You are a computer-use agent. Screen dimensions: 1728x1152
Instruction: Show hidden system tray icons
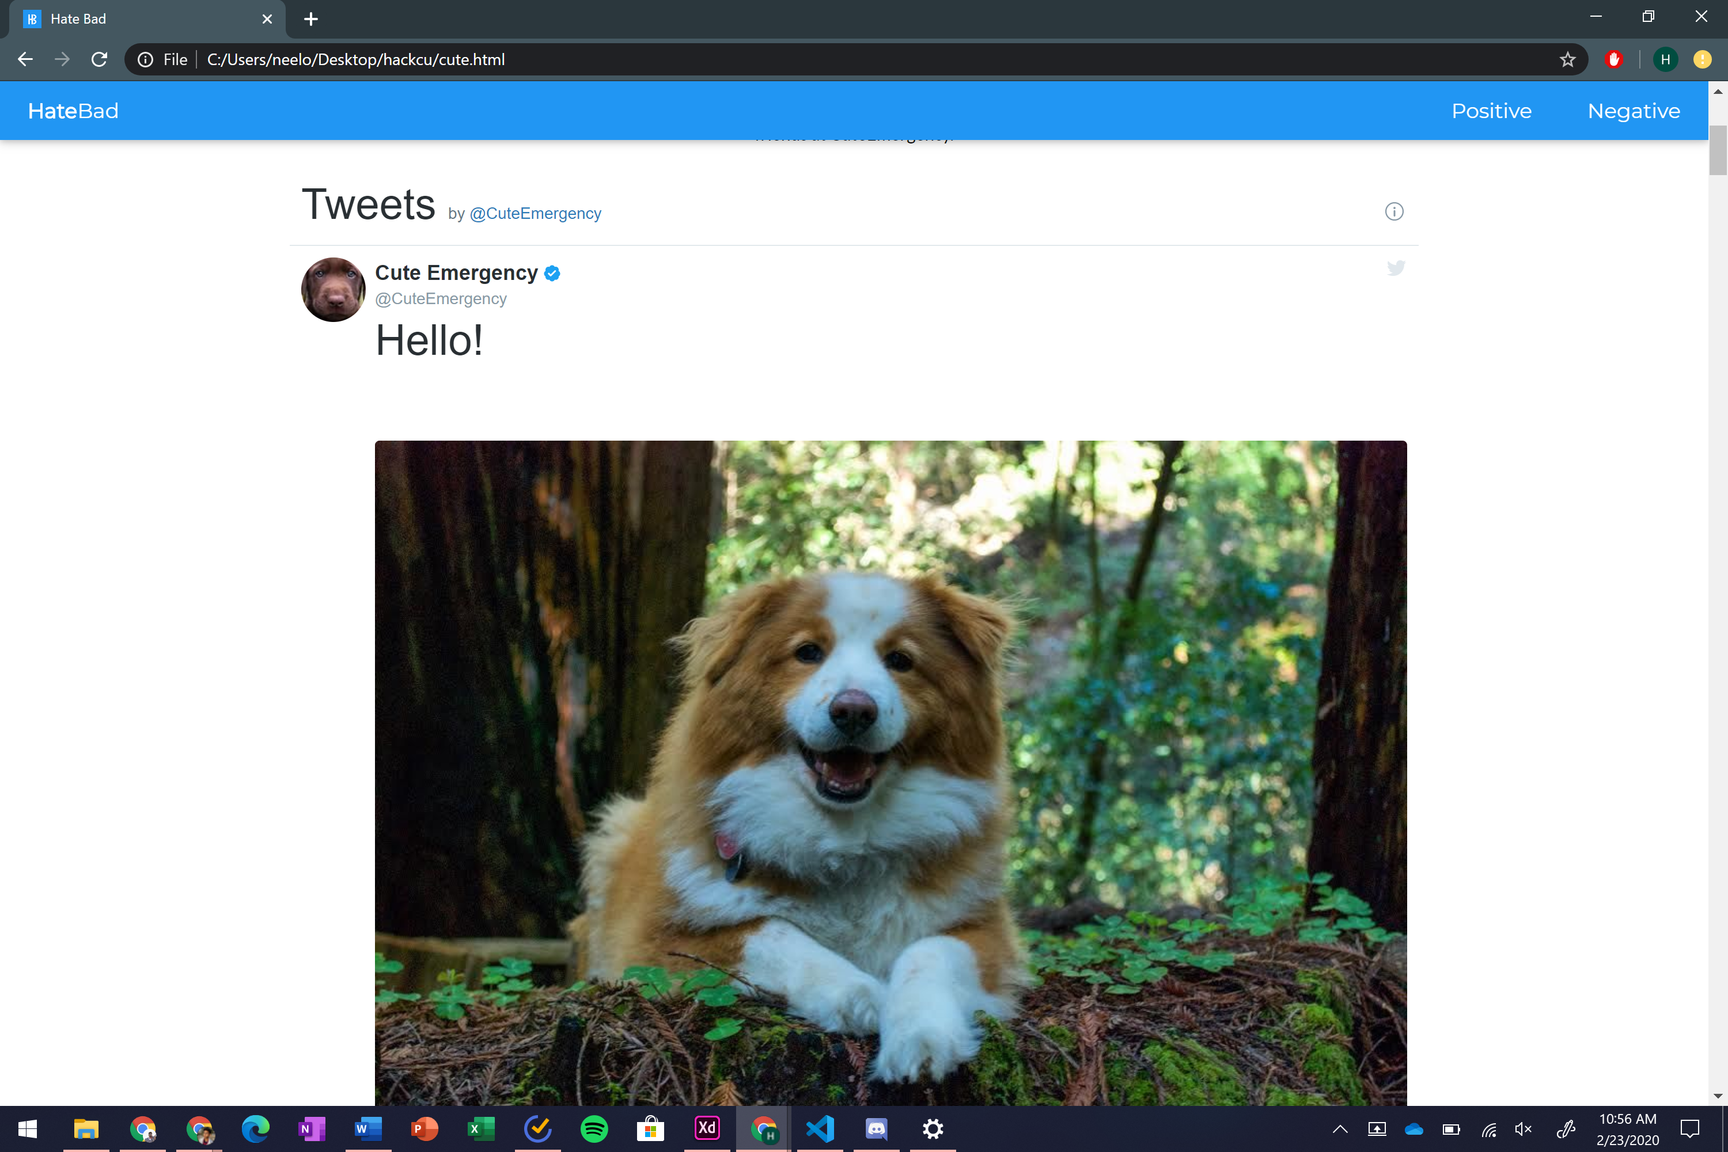tap(1340, 1129)
